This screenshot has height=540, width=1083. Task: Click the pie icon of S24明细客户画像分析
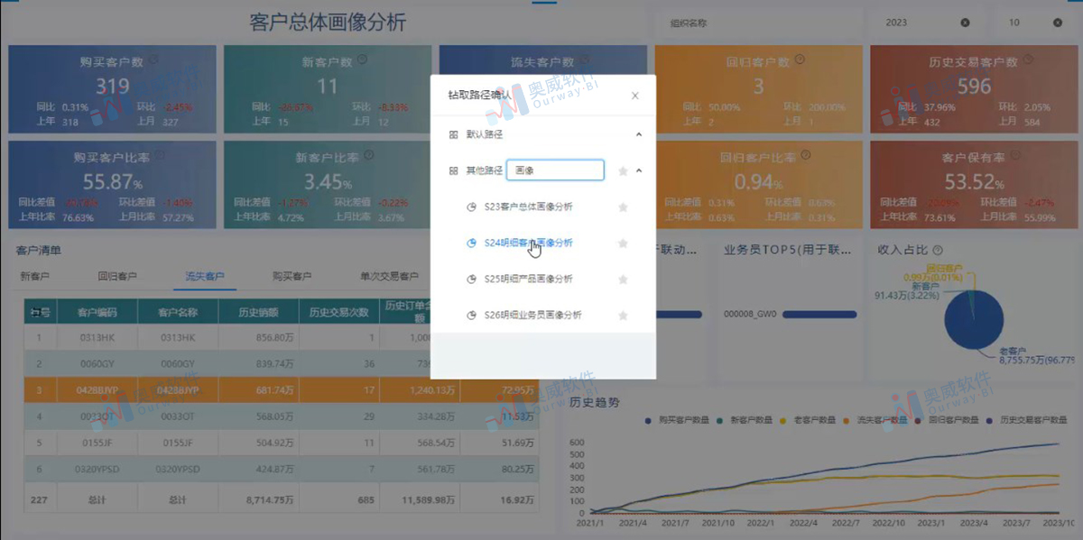[x=470, y=243]
